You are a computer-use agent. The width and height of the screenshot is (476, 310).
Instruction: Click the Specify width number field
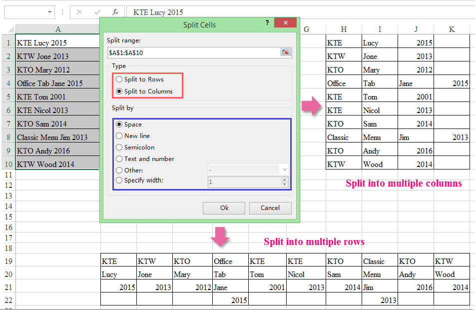pos(245,181)
